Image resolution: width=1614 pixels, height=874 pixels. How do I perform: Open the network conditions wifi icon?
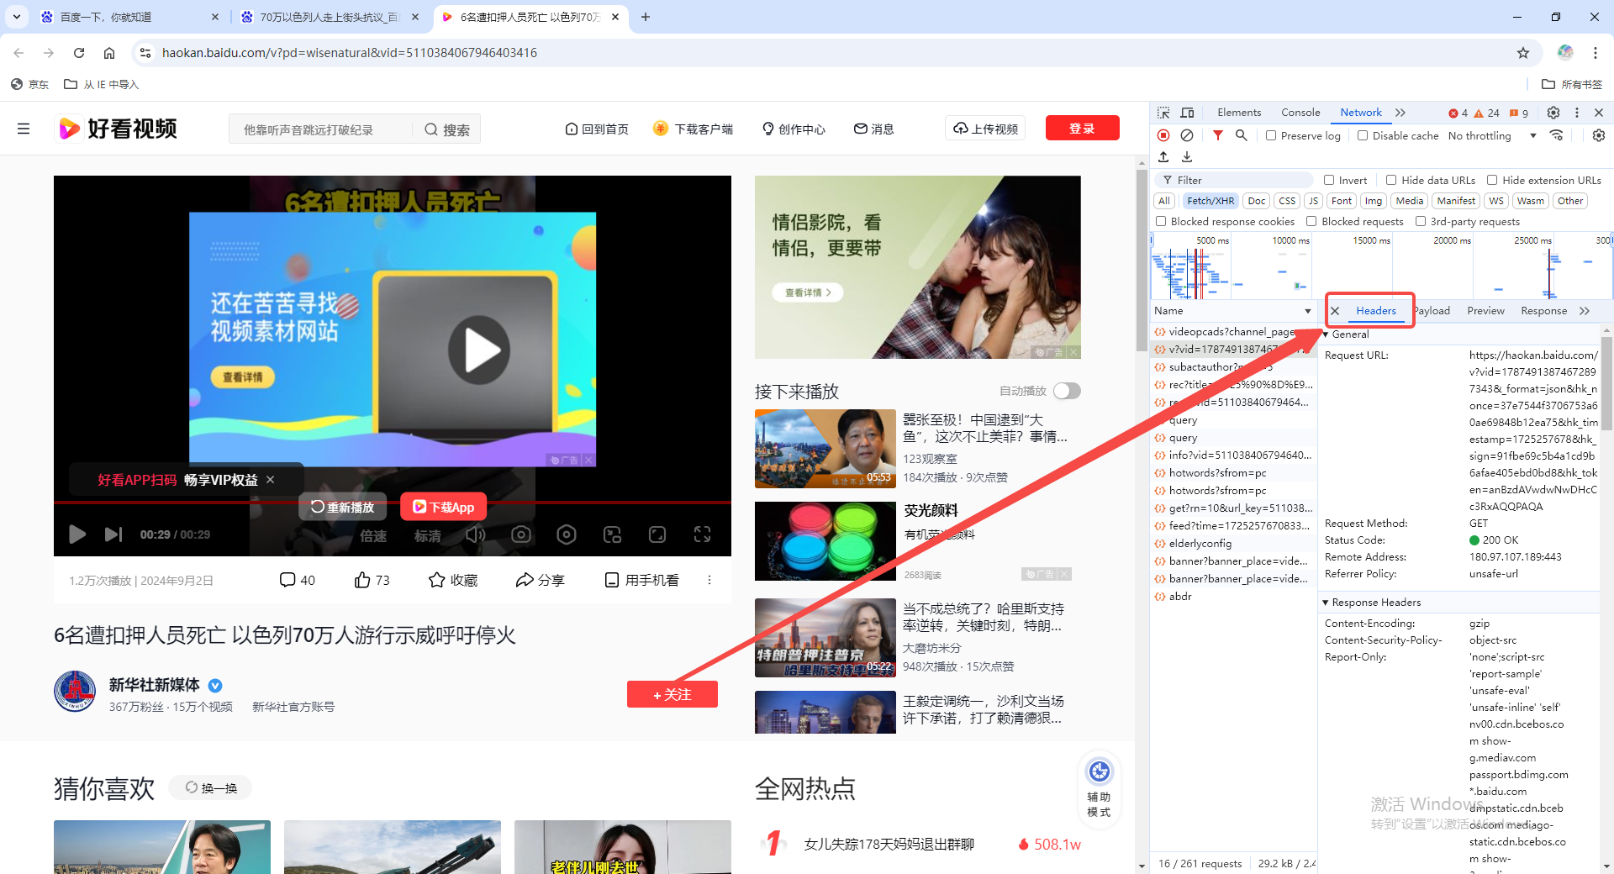coord(1557,135)
